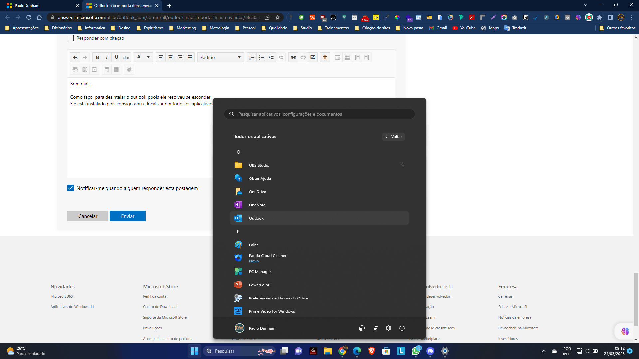Click the Start menu search field
This screenshot has height=359, width=639.
click(319, 114)
